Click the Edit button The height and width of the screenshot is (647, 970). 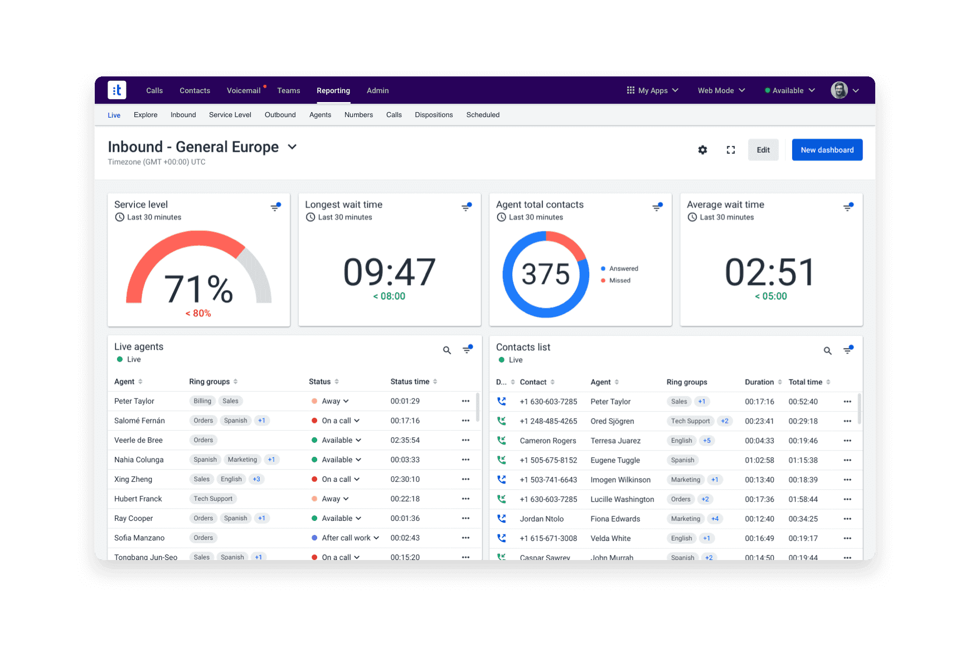pos(763,149)
